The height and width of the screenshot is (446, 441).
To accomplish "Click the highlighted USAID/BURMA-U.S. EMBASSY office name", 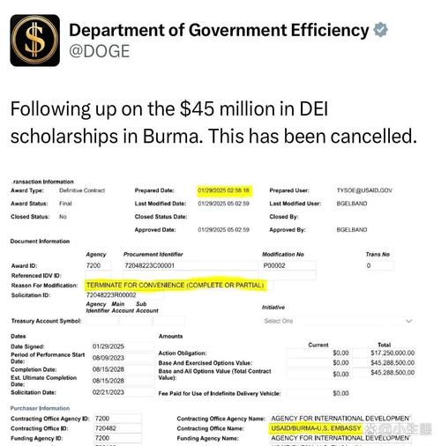I will tap(316, 428).
